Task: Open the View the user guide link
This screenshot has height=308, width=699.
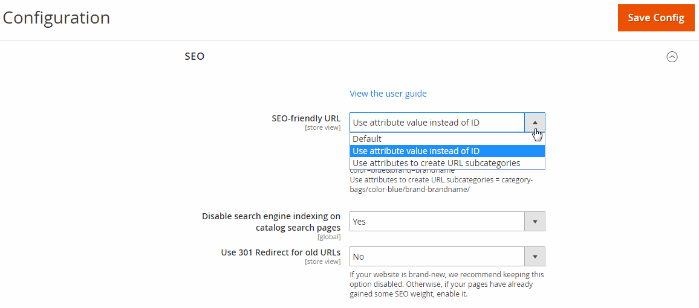Action: tap(388, 94)
